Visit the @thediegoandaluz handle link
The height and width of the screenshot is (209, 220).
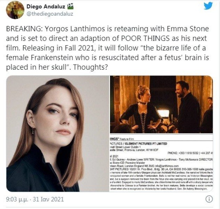coord(50,14)
